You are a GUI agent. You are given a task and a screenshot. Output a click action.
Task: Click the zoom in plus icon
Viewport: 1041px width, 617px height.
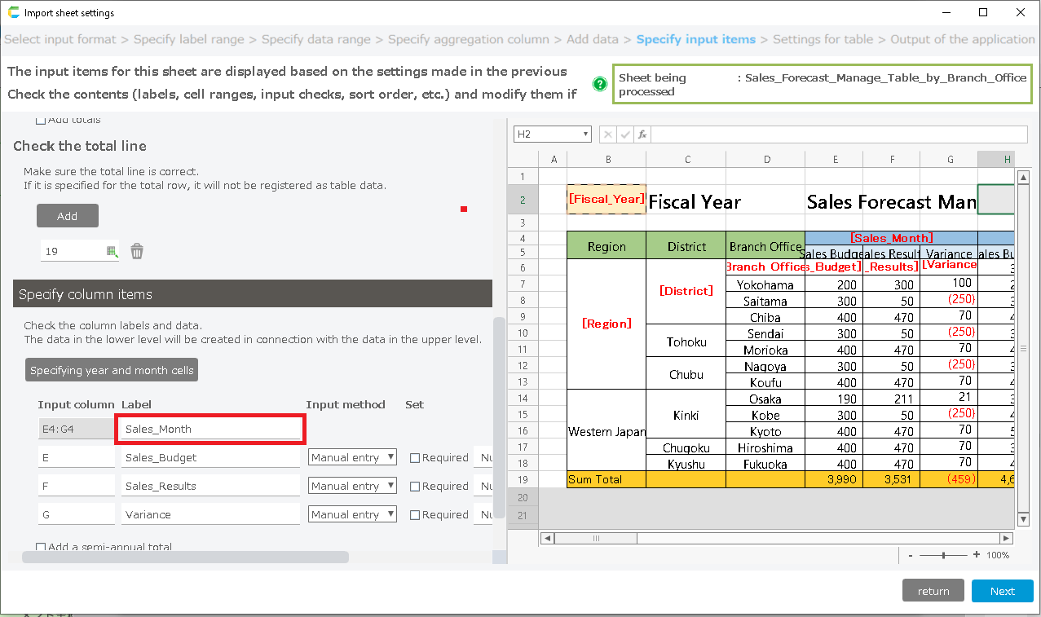tap(977, 555)
